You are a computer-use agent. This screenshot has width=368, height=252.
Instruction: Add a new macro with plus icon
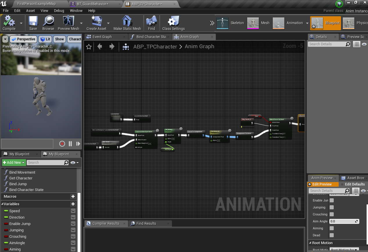73,197
